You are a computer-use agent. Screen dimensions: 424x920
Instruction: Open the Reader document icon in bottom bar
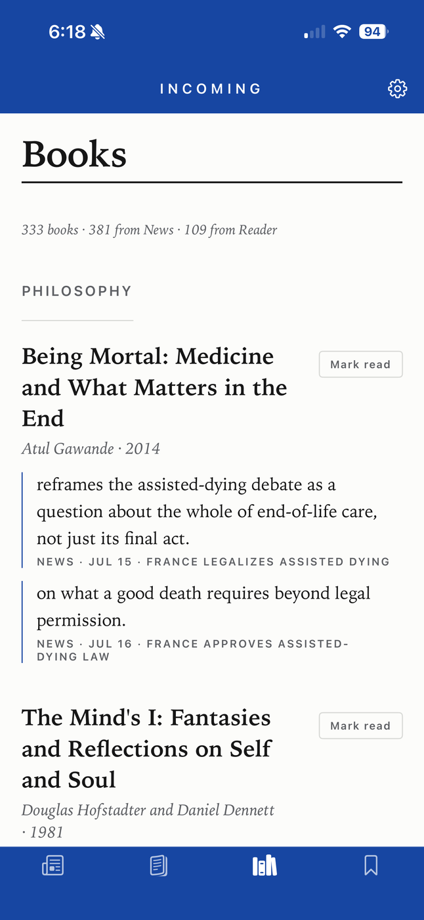159,865
